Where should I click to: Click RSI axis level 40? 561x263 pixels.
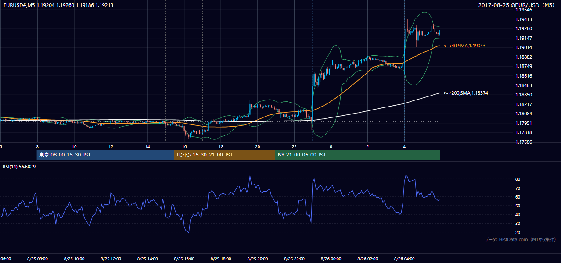(x=518, y=214)
